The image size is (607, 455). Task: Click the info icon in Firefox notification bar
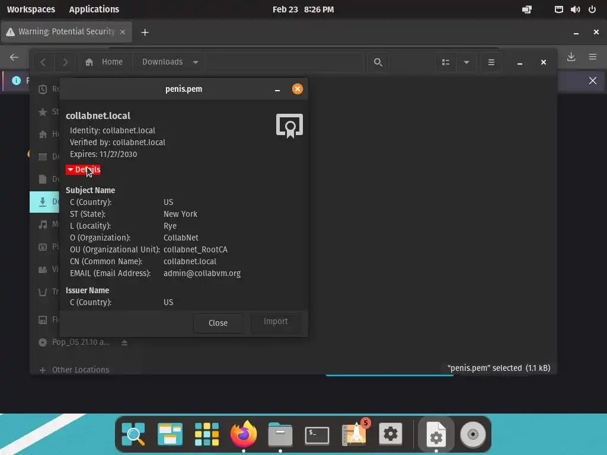(x=16, y=81)
